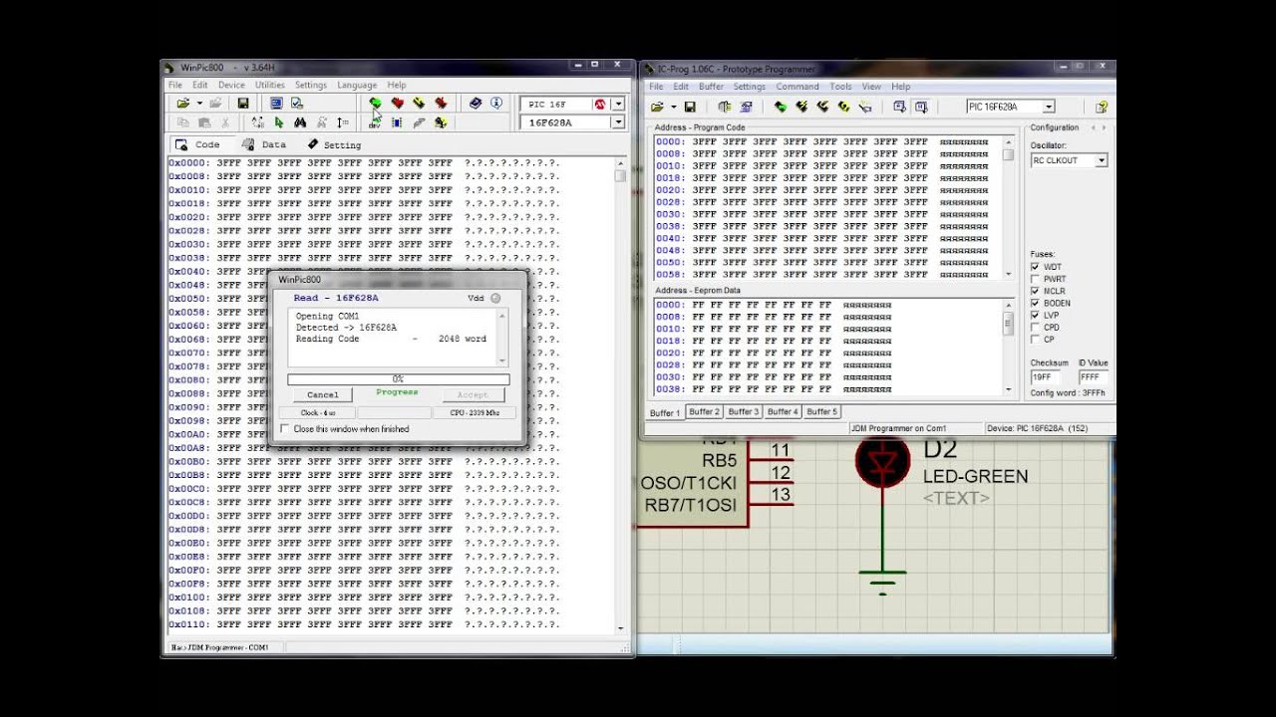This screenshot has width=1276, height=717.
Task: Click the WinPic800 detect device 'dev' icon
Action: 375,122
